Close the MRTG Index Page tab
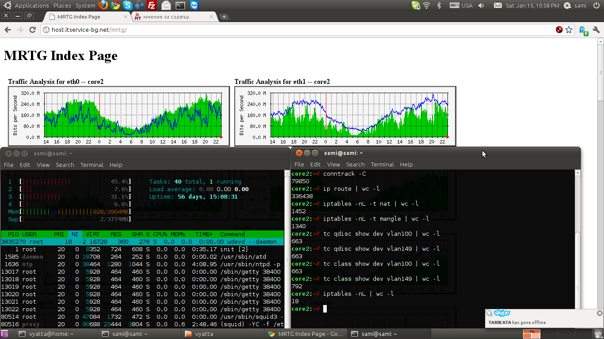604x339 pixels. point(126,17)
